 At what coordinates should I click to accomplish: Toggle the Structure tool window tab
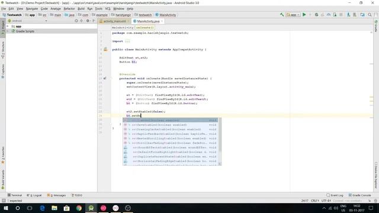tap(3, 50)
